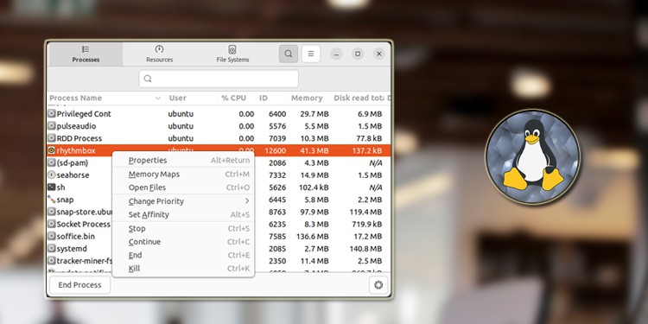Toggle the search button in the header
The width and height of the screenshot is (648, 324).
click(x=289, y=54)
